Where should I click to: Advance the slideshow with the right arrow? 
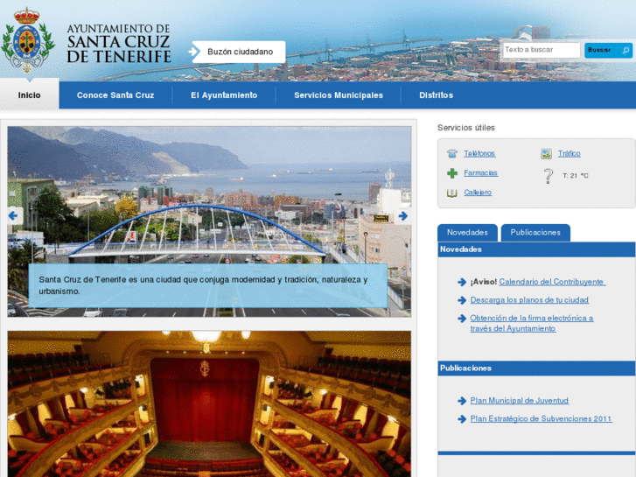[x=403, y=215]
